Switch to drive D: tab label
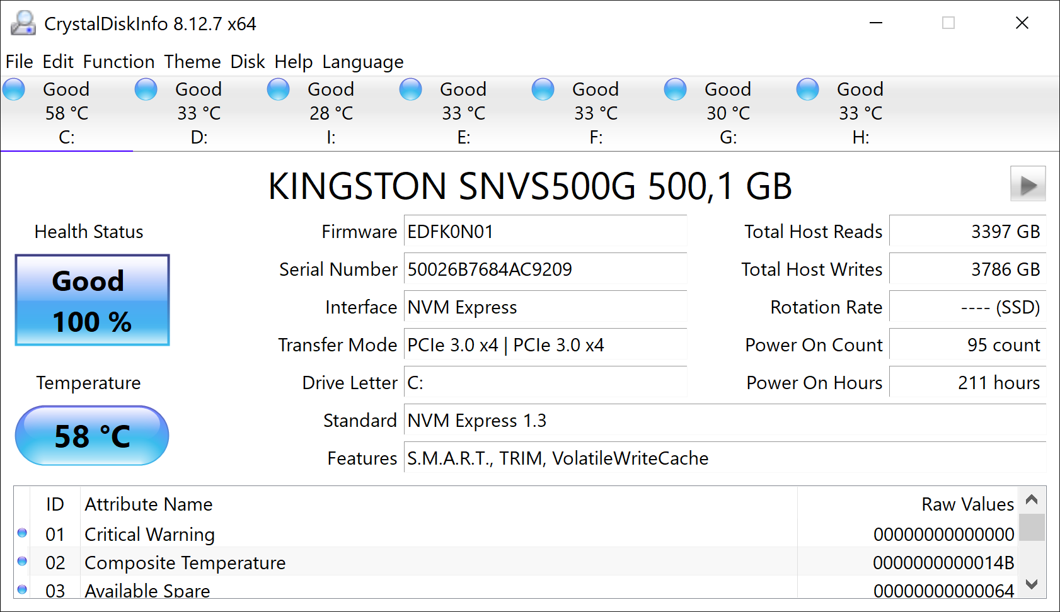The image size is (1060, 612). [199, 137]
